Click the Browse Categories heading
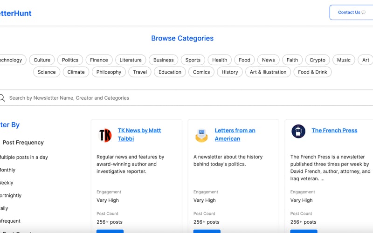373x233 pixels. tap(182, 38)
